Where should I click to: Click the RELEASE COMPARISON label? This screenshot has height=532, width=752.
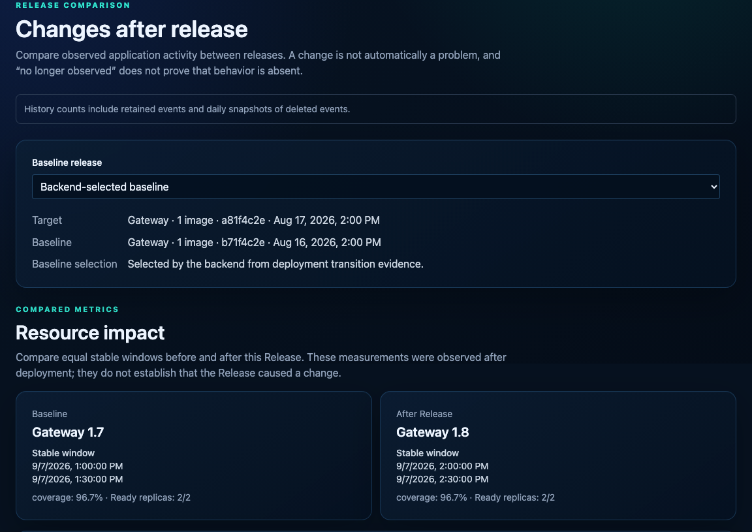coord(73,5)
